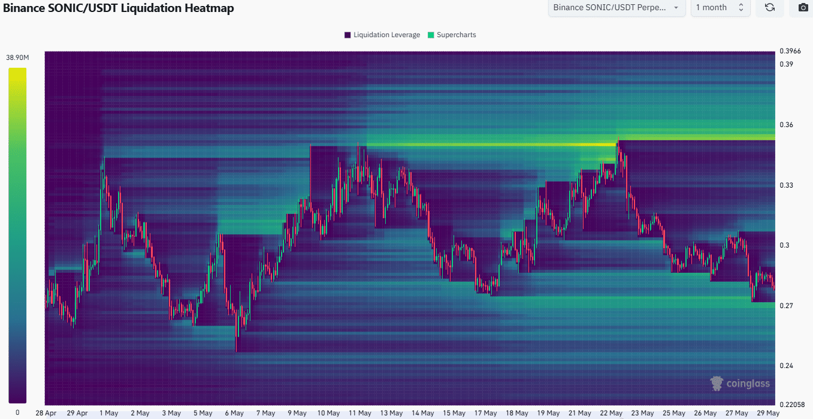The width and height of the screenshot is (813, 419).
Task: Click the 7 May date label
Action: pos(265,413)
